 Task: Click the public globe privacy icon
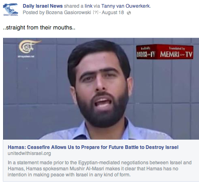click(x=129, y=13)
